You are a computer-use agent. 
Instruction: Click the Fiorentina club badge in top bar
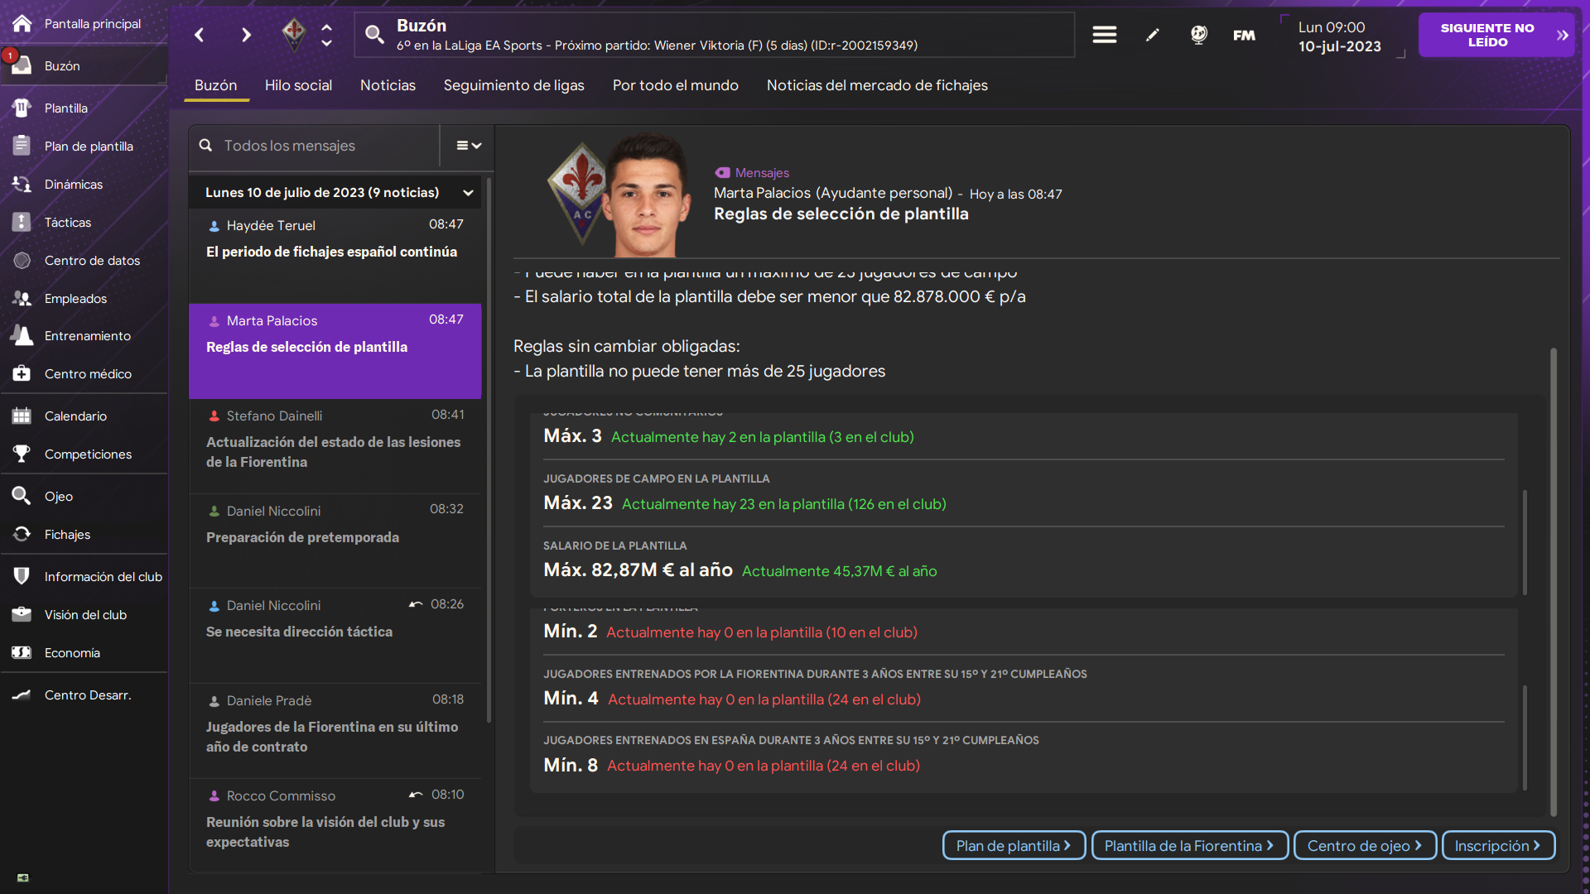pos(294,35)
